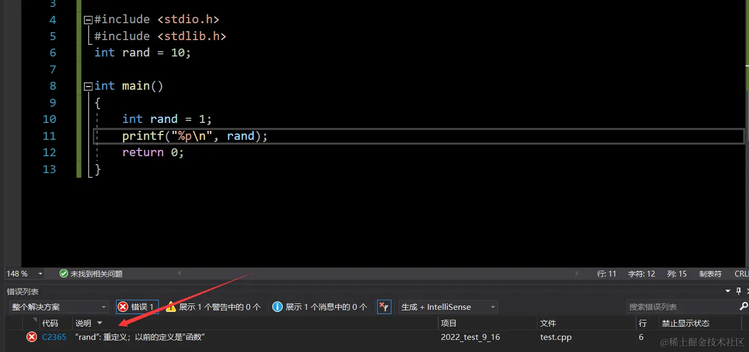Click the clear error list filters icon
Screen dimensions: 749x352
click(384, 307)
